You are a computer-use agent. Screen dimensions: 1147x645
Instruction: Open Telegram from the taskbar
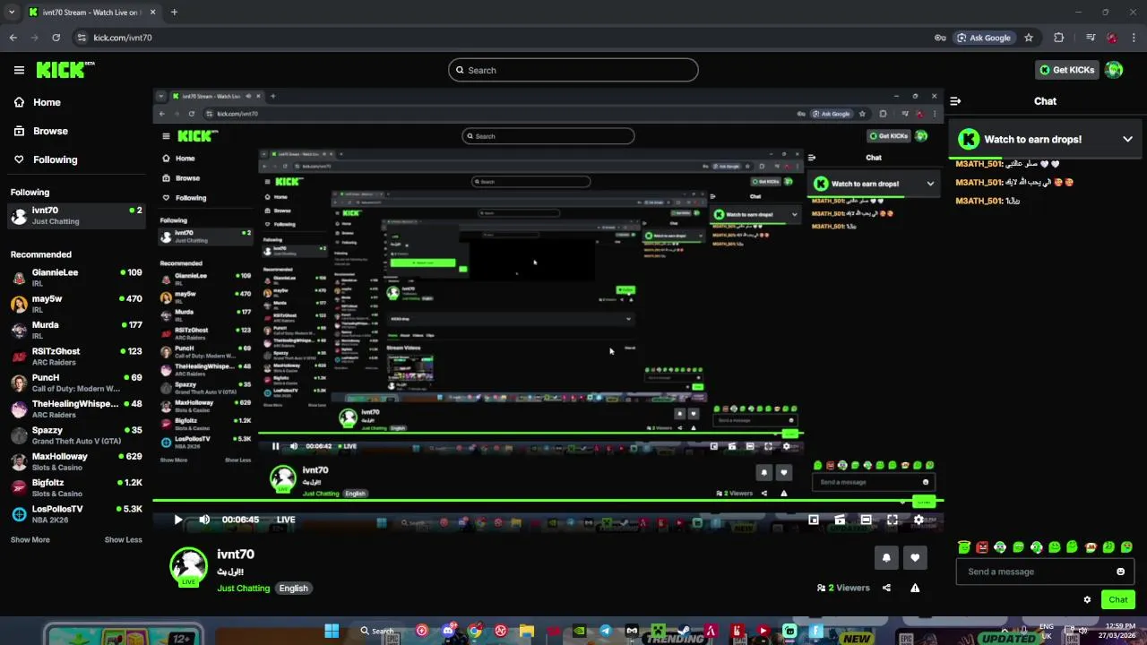tap(606, 631)
